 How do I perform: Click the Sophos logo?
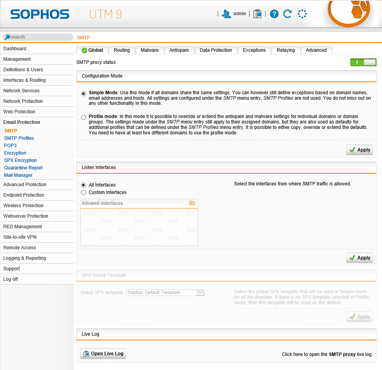(40, 14)
